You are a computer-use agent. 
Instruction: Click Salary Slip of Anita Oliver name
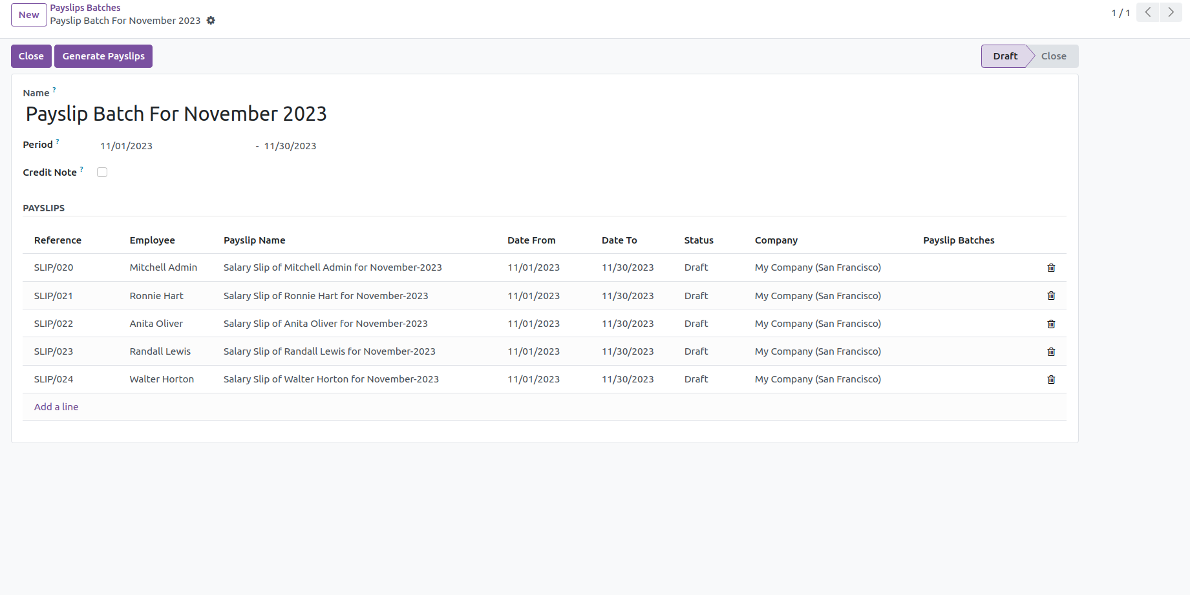pyautogui.click(x=326, y=324)
